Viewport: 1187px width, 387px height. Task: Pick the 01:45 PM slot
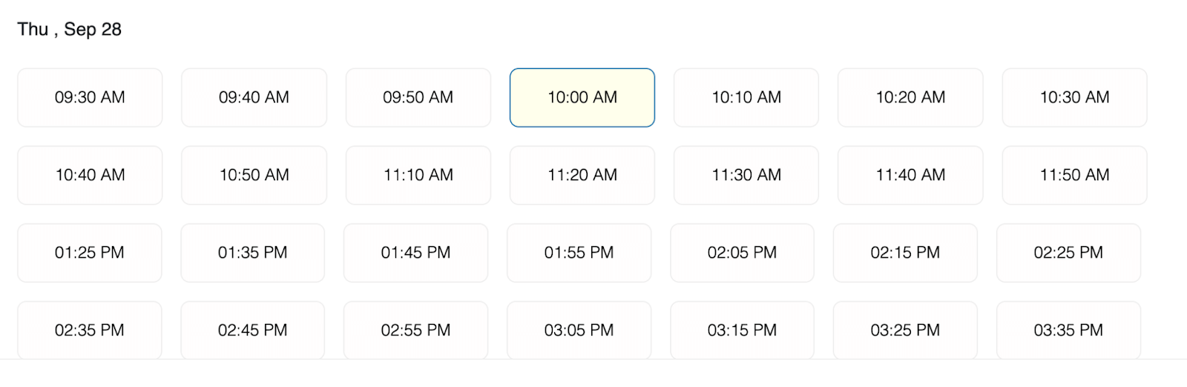pyautogui.click(x=415, y=253)
